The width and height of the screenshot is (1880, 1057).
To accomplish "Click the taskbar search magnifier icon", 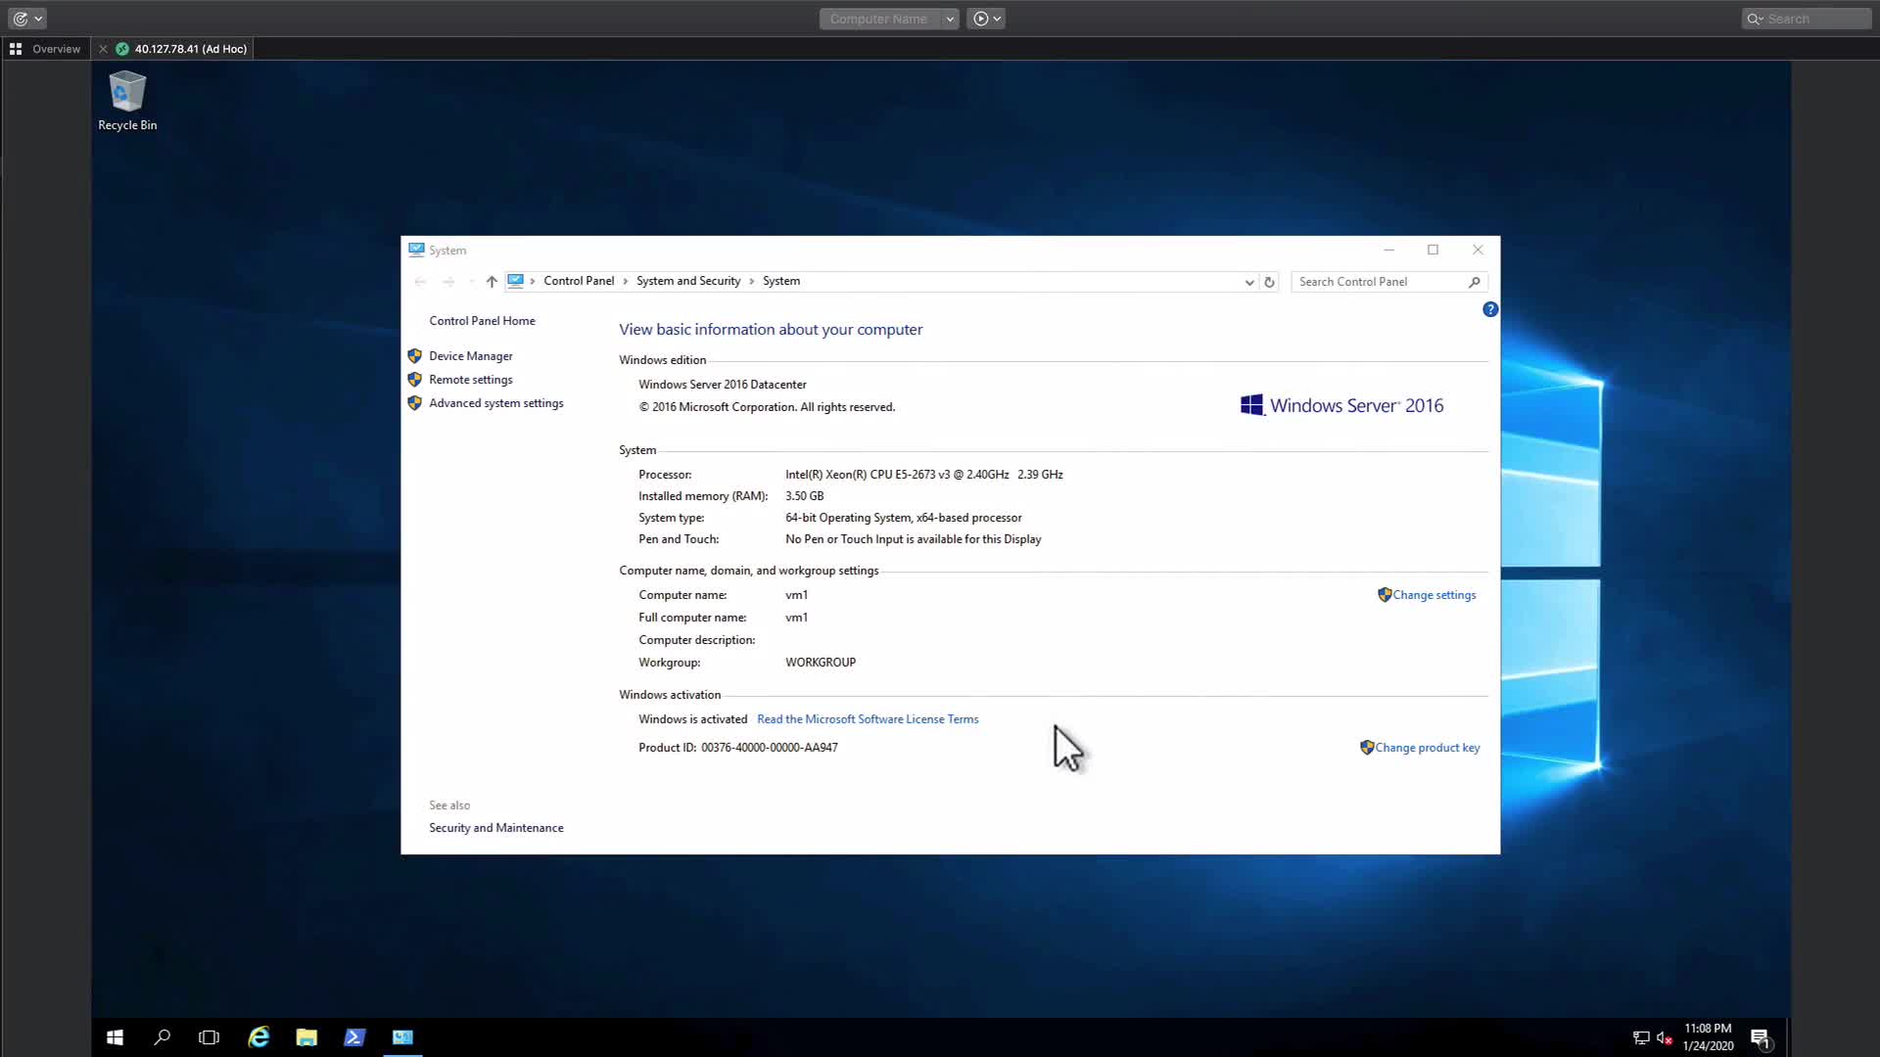I will pyautogui.click(x=163, y=1037).
